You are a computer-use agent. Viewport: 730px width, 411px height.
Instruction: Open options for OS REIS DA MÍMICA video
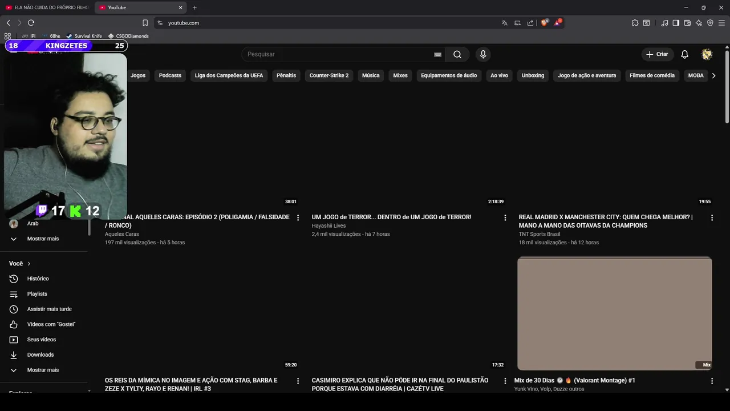point(298,381)
